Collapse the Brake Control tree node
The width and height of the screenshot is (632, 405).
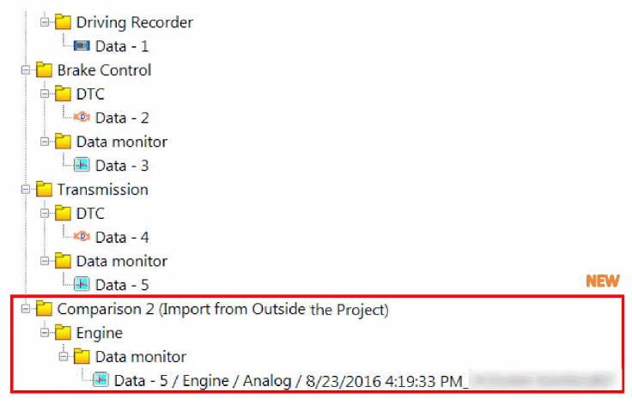[27, 70]
